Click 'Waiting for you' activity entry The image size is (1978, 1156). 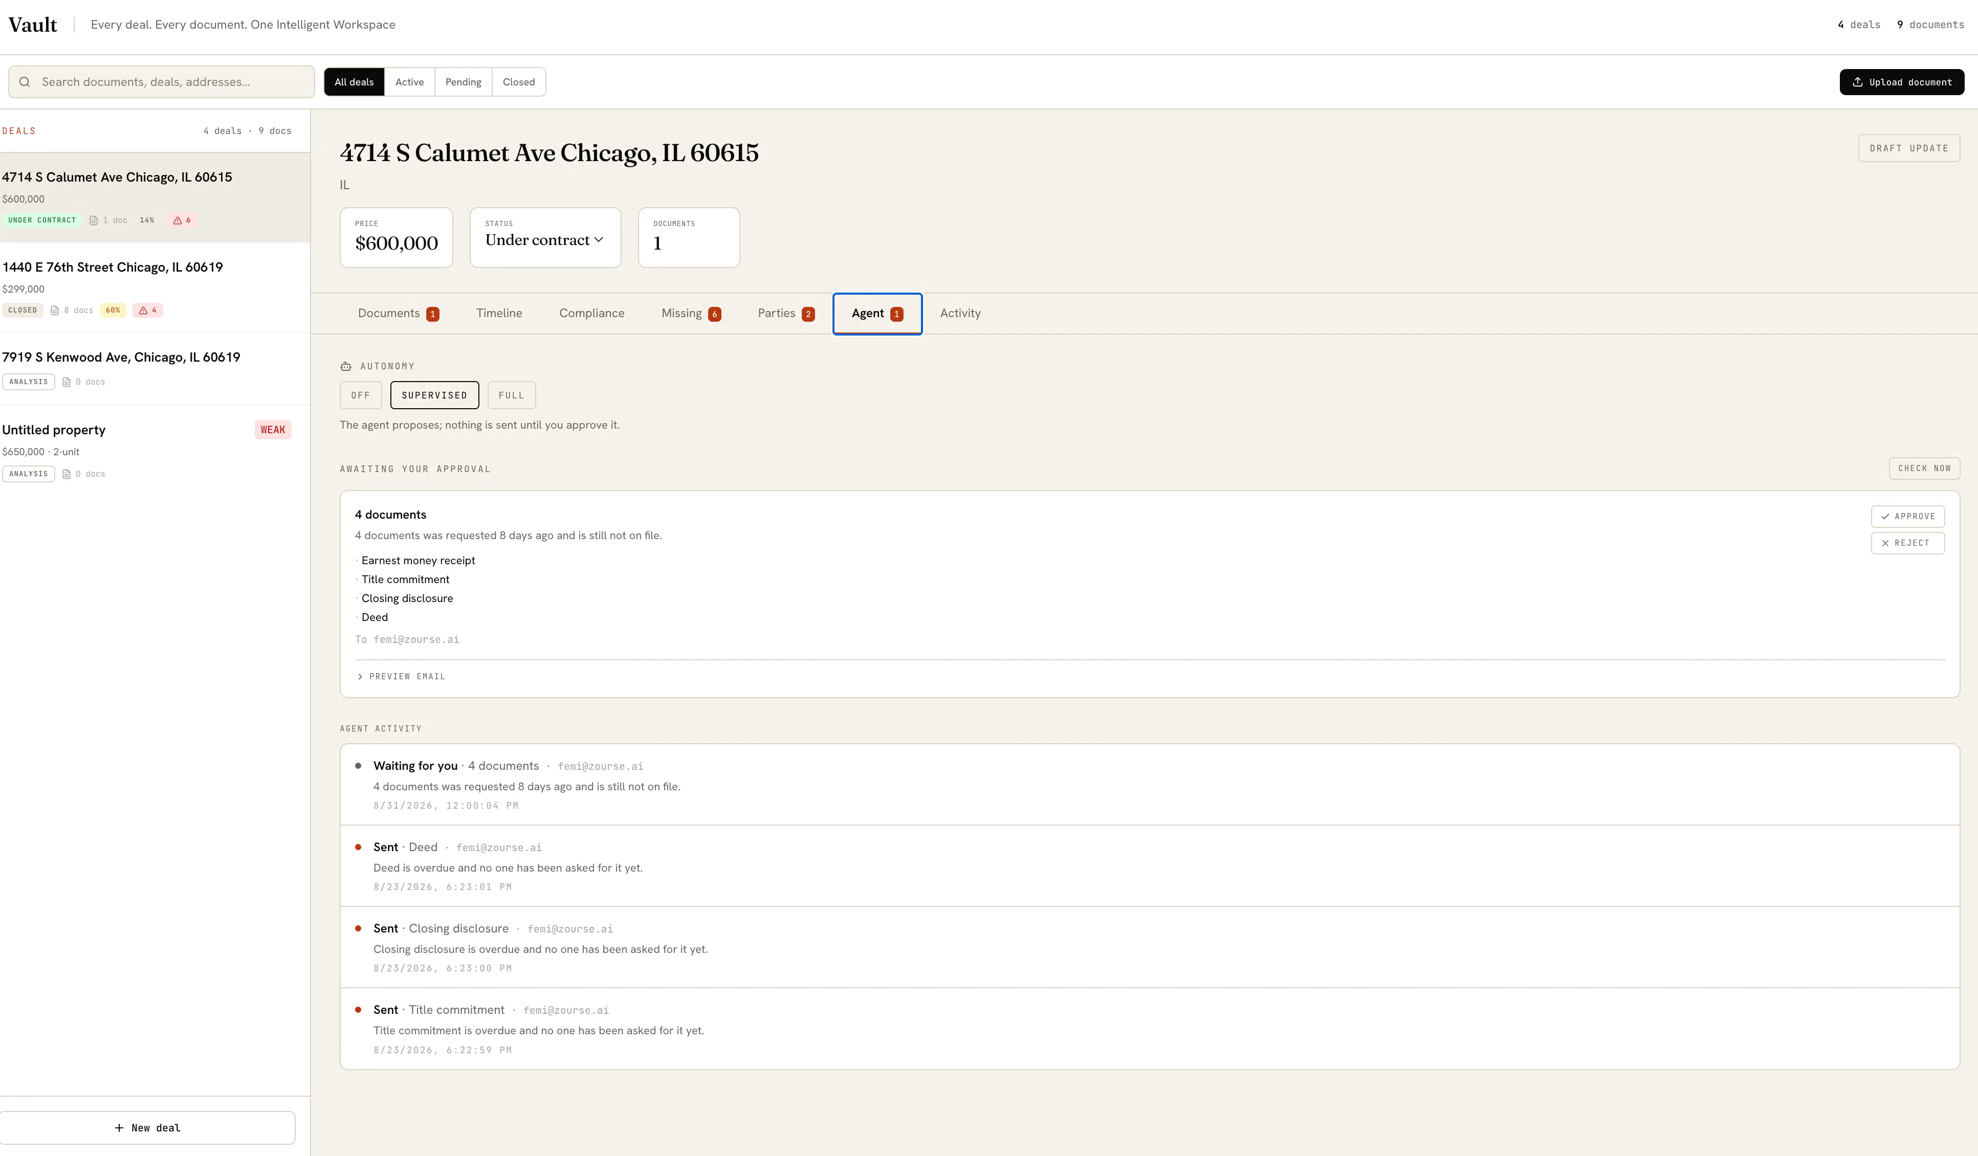[x=1149, y=785]
